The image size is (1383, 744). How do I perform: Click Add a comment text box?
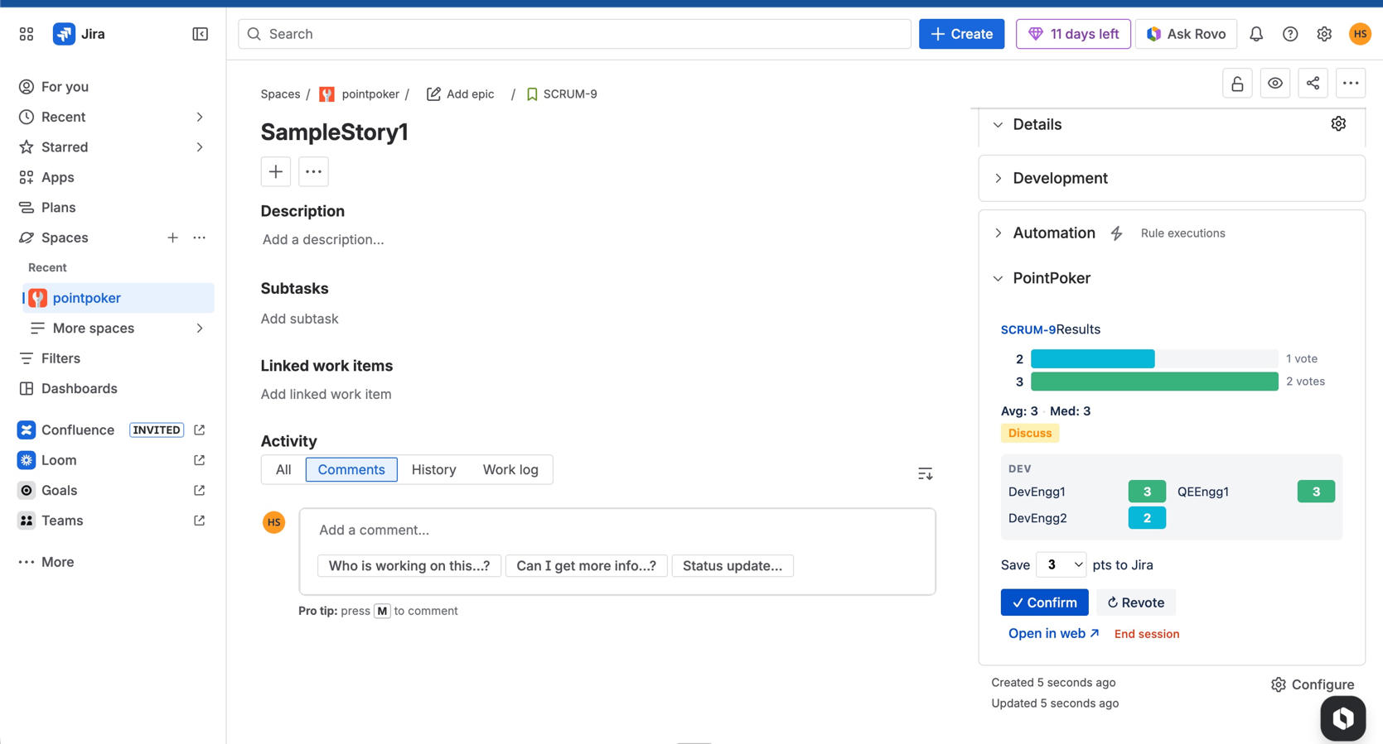click(x=617, y=530)
